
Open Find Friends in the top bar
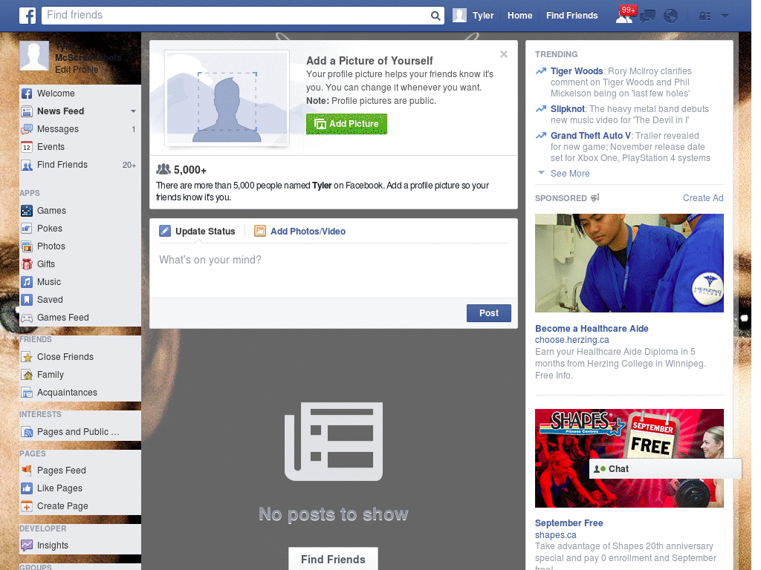click(x=571, y=16)
